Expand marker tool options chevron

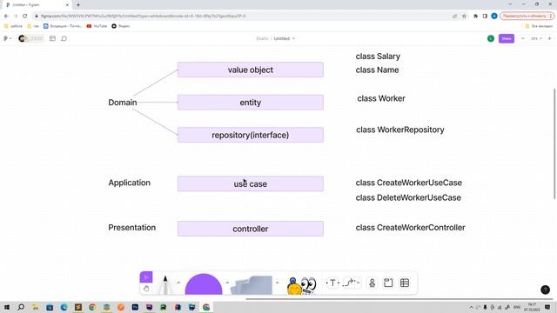178,283
